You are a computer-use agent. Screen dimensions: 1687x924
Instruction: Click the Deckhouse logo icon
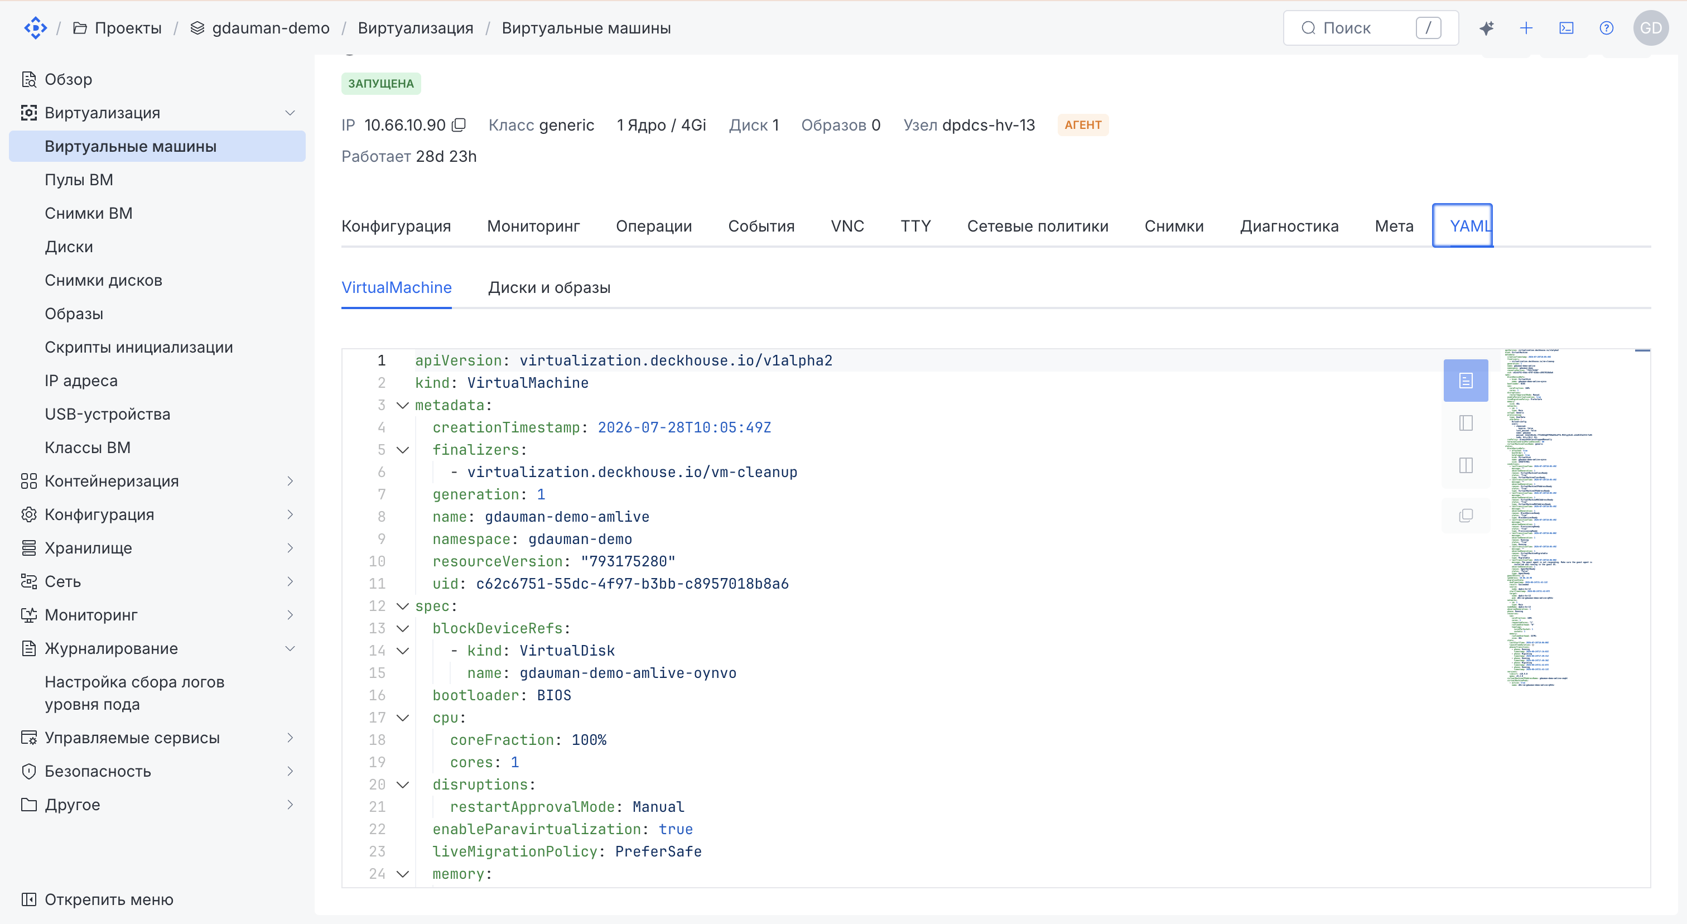coord(35,28)
